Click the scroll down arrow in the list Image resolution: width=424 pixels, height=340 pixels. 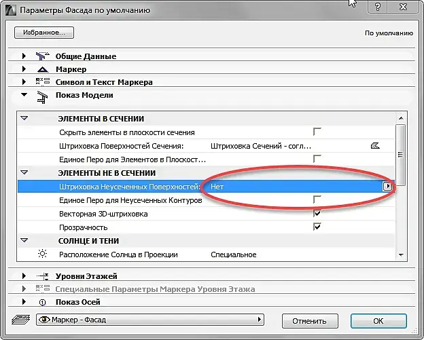[x=401, y=255]
